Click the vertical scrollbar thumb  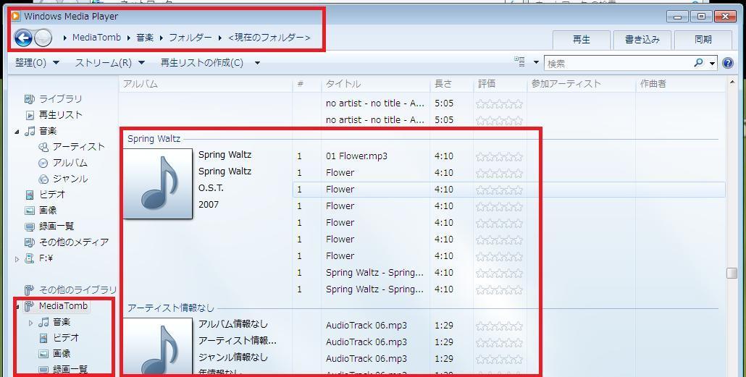[732, 274]
